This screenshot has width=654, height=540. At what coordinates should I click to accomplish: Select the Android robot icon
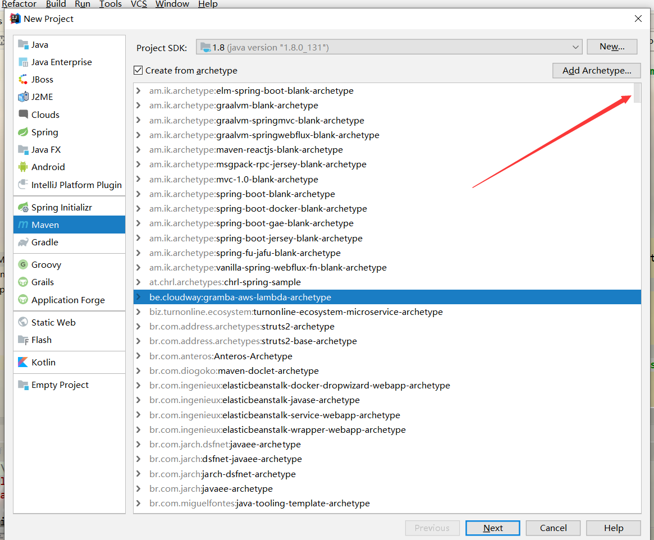tap(23, 167)
